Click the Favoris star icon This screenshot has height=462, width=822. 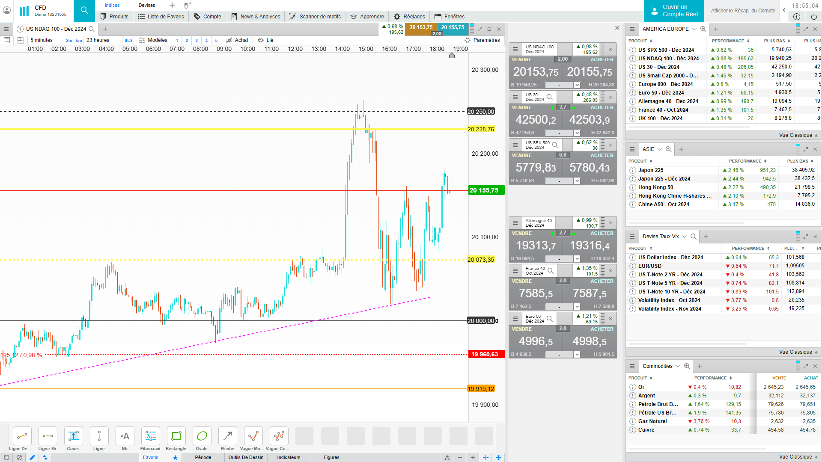tap(175, 457)
